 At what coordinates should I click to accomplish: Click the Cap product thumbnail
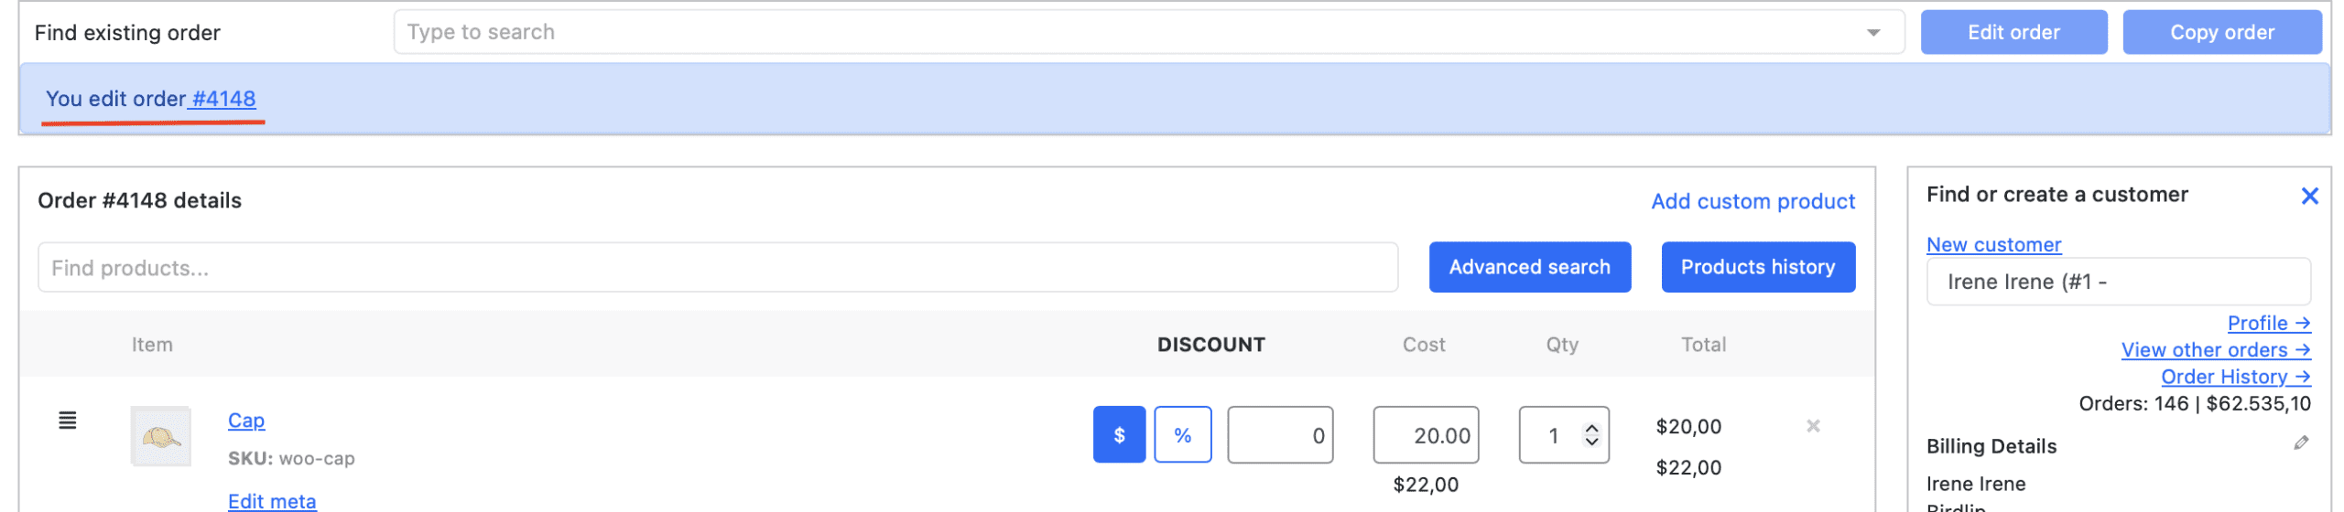pos(160,437)
